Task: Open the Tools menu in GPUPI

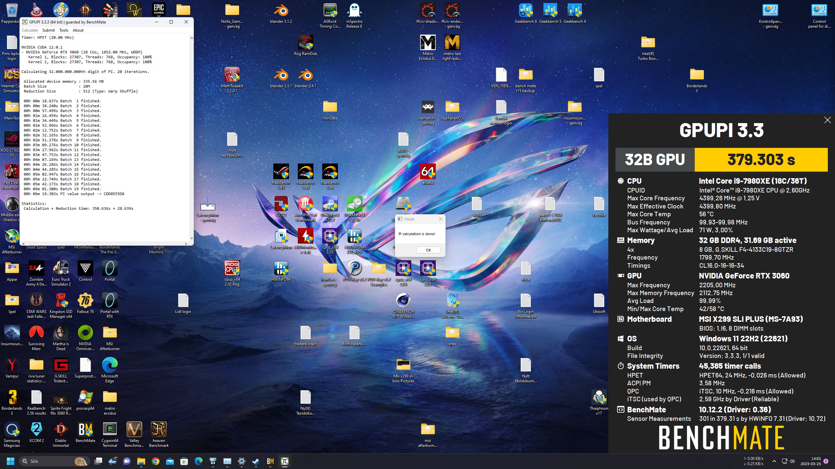Action: 64,30
